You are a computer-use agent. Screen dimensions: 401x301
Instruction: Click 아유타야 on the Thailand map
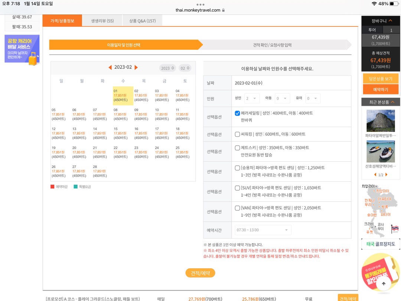pyautogui.click(x=384, y=199)
